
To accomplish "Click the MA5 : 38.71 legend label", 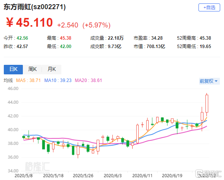I will (28, 80).
